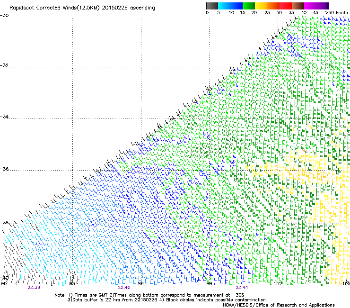Click the NOAA/NESDIS credit text
This screenshot has height=308, width=350.
pyautogui.click(x=279, y=305)
